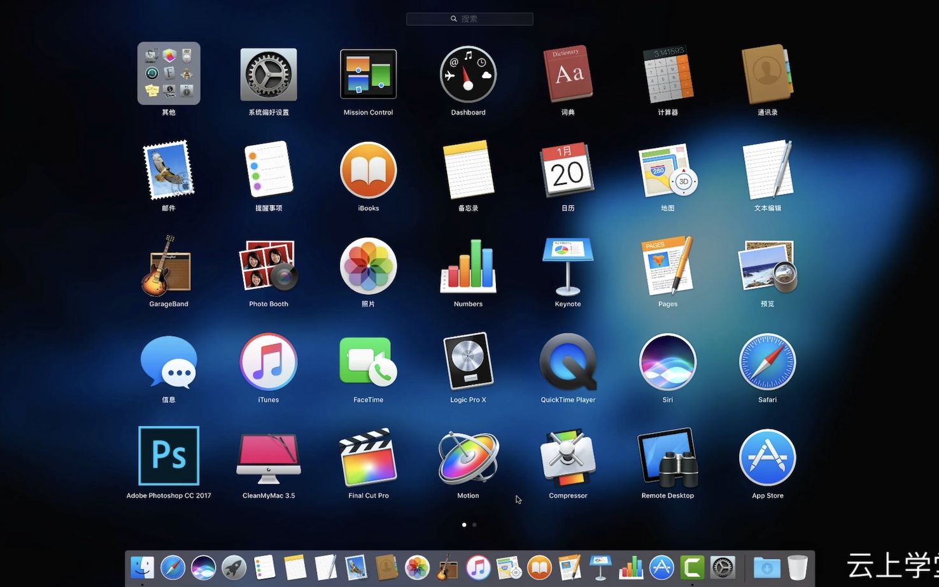
Task: Open the Trash in the Dock
Action: (797, 567)
